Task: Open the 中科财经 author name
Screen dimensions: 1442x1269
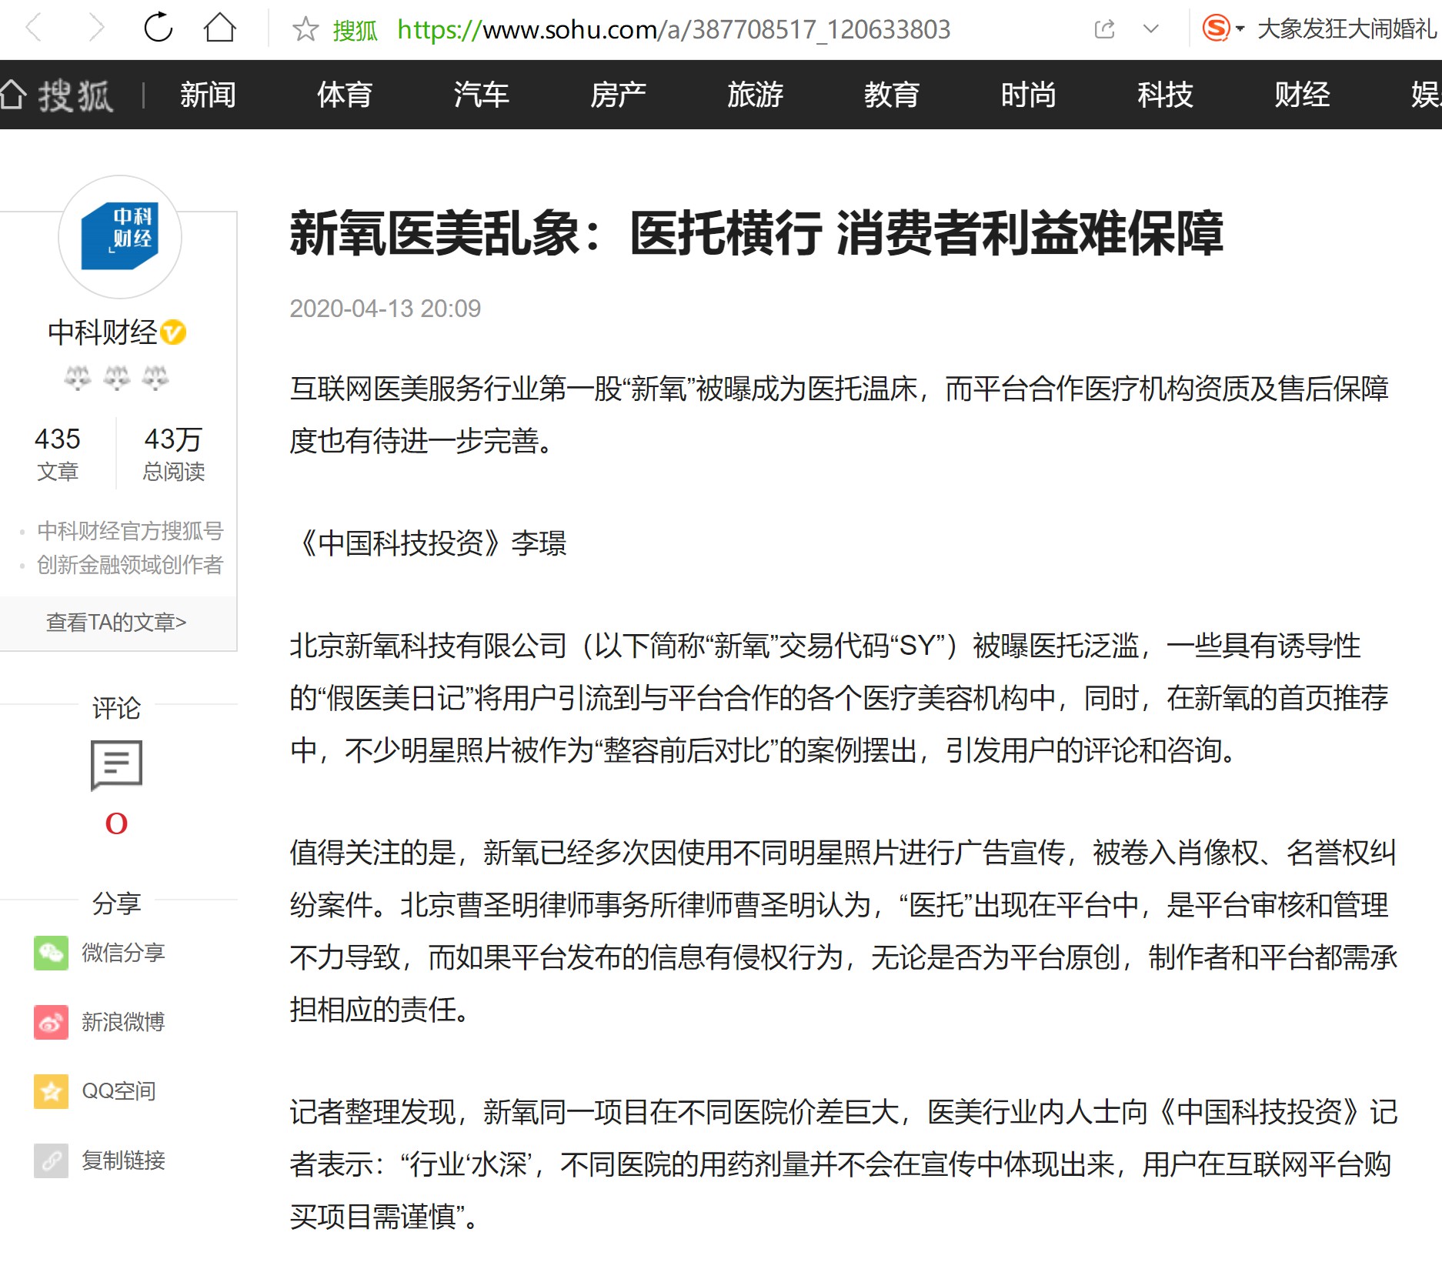Action: pos(102,332)
